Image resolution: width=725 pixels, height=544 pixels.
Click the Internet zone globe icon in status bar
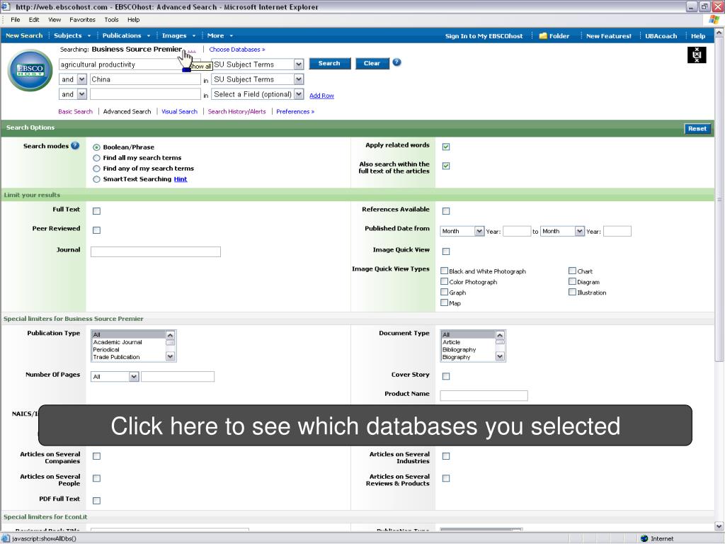click(x=644, y=538)
